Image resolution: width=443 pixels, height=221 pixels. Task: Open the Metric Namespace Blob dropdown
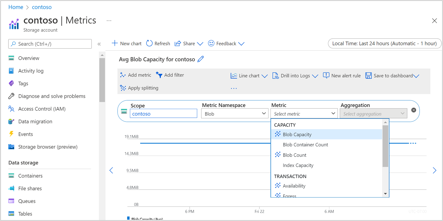tap(235, 114)
